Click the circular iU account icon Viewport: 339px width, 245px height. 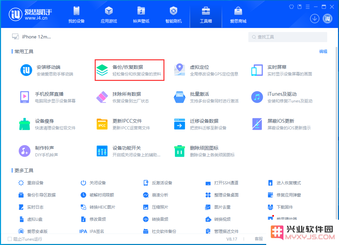pyautogui.click(x=328, y=19)
